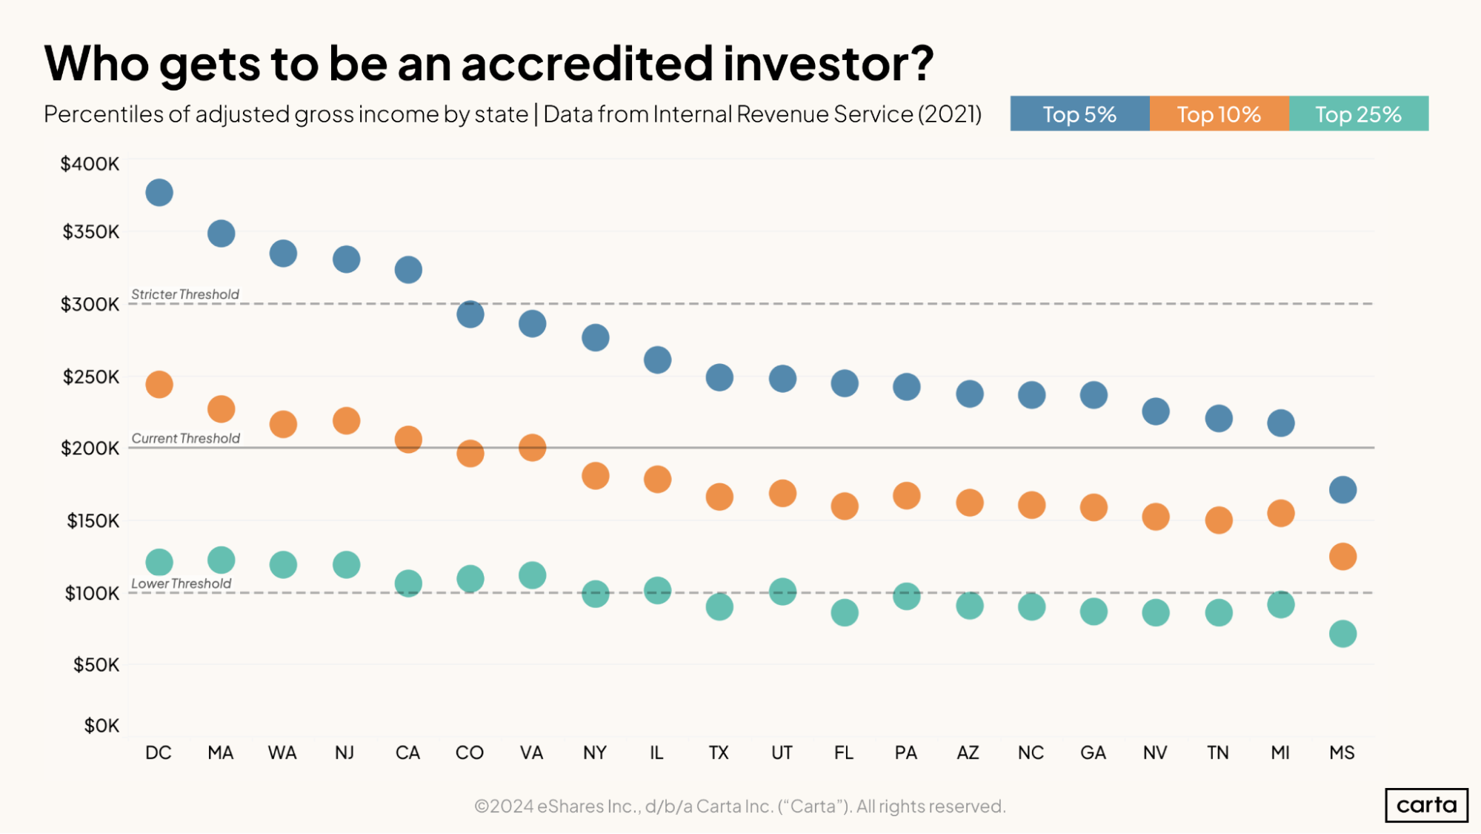Click the chart title heading

[x=489, y=63]
